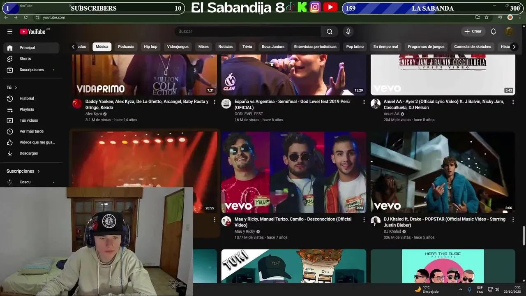Screen dimensions: 526x296
Task: Go to Principal in the sidebar
Action: 31,48
